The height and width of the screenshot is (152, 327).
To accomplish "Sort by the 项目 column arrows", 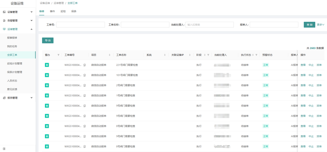I will tap(110, 55).
